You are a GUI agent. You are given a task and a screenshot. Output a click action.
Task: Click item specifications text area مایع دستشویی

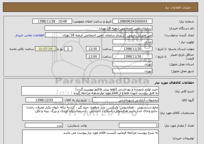click(90, 113)
